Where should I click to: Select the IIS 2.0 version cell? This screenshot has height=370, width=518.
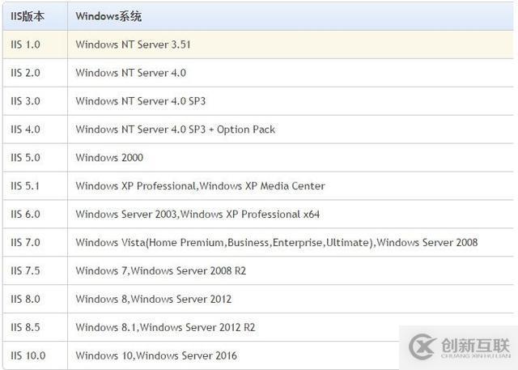click(x=25, y=73)
